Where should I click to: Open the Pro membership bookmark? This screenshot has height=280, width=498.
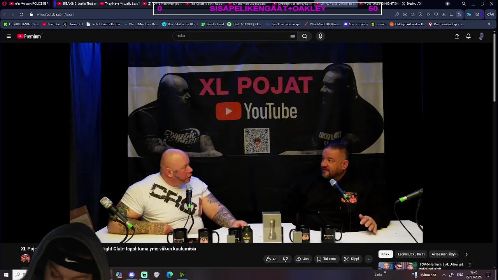point(446,24)
